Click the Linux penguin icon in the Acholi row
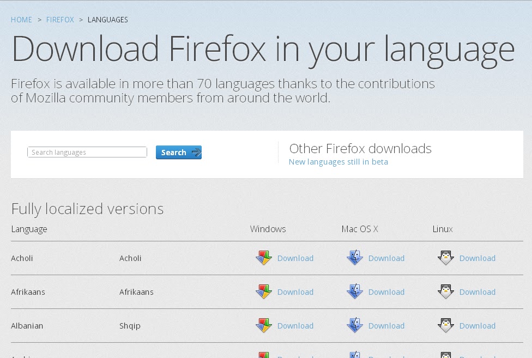Screen dimensions: 532x358 coord(445,258)
